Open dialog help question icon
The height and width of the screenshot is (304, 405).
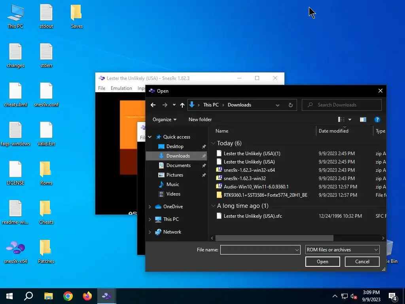(377, 120)
